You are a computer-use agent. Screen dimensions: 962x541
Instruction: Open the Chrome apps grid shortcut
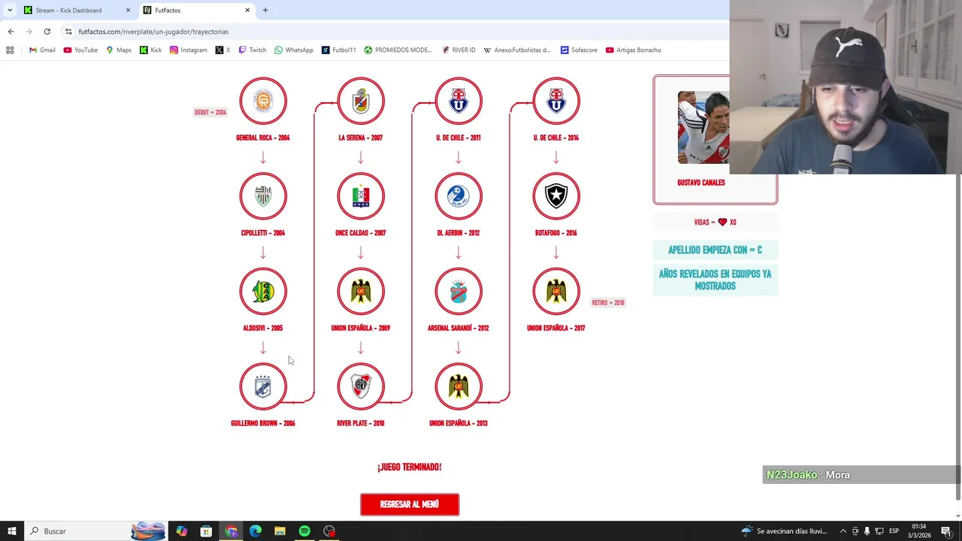click(10, 50)
